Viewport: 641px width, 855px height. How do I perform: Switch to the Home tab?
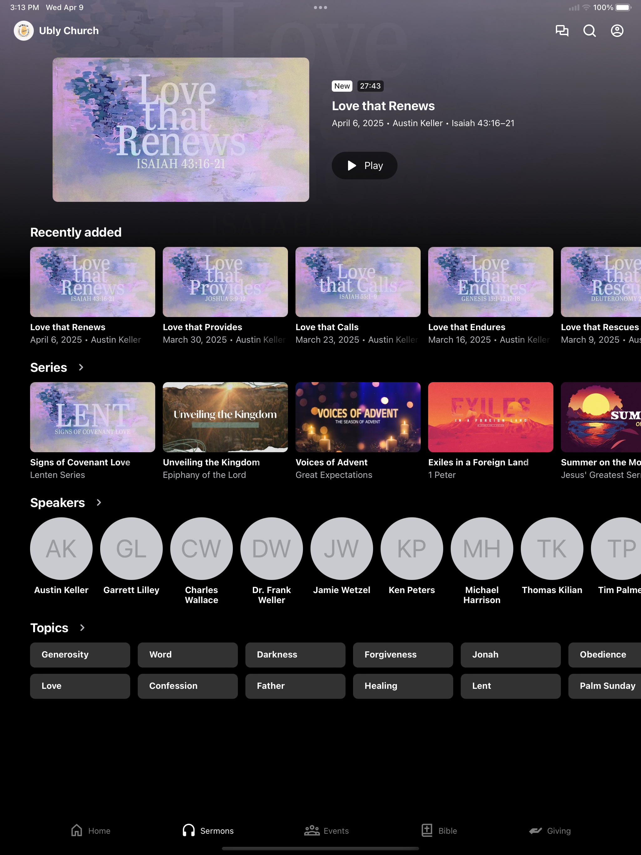click(x=91, y=831)
